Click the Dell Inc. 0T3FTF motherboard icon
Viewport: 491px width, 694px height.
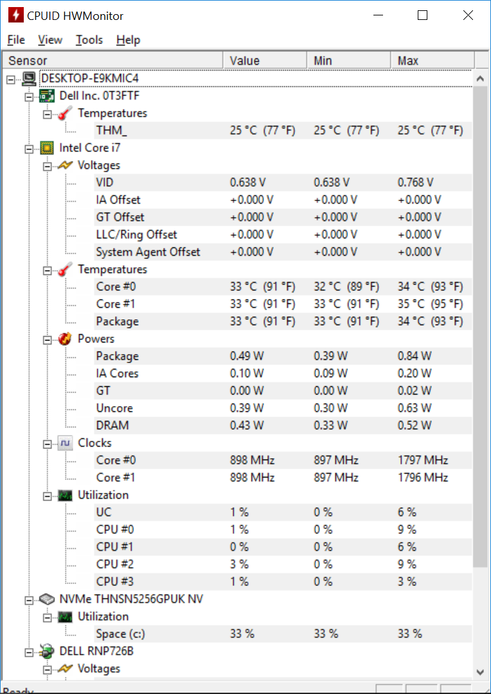pos(46,96)
